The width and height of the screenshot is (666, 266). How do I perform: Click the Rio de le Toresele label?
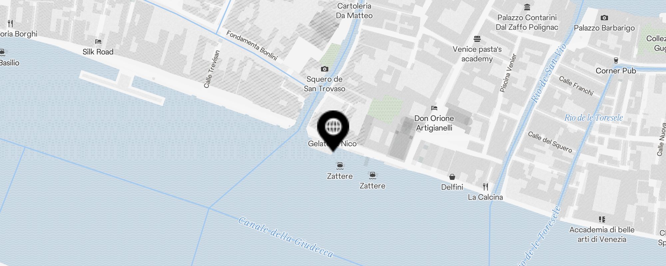coord(593,118)
